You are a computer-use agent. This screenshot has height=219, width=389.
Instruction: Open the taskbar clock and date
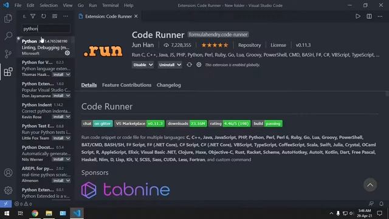(x=365, y=214)
